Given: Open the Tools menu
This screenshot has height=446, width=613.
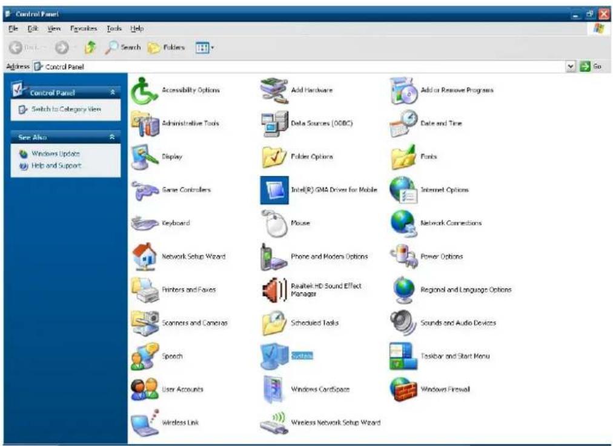Looking at the screenshot, I should point(114,28).
